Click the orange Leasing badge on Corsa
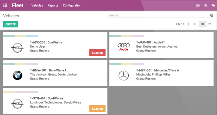This screenshot has width=217, height=115. pos(97,108)
